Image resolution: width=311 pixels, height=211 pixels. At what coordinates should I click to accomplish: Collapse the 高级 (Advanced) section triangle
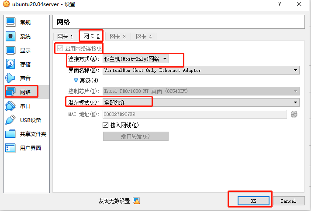coord(76,80)
